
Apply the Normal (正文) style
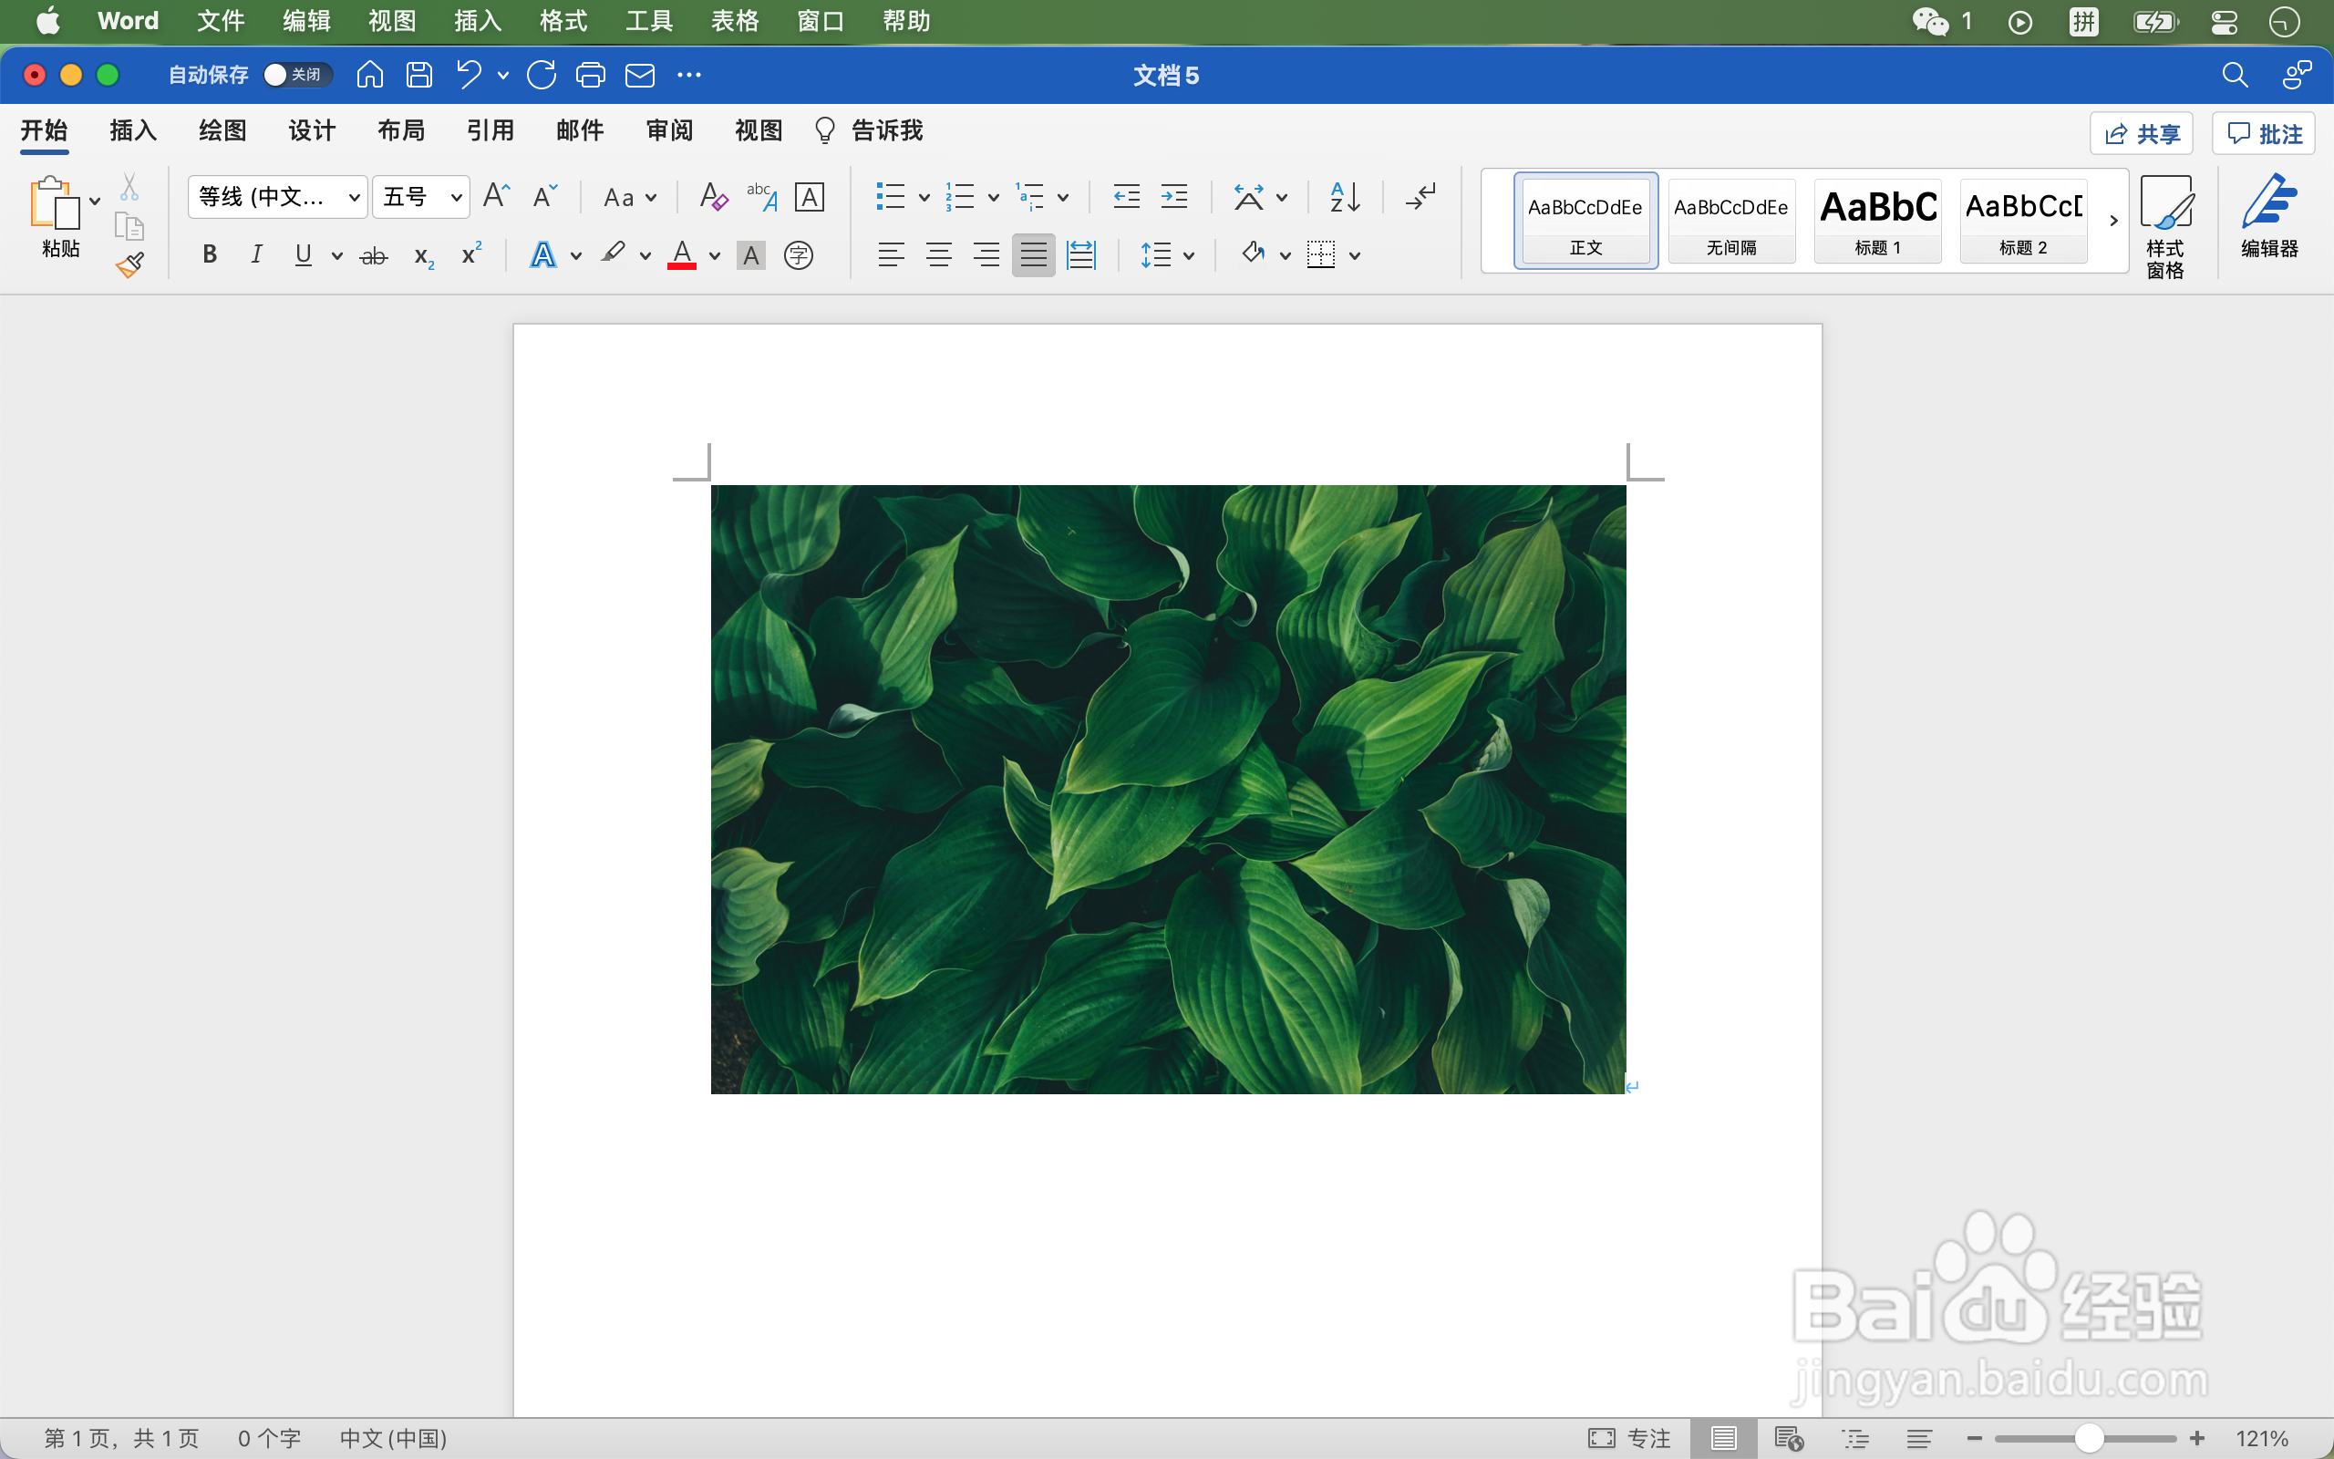tap(1585, 221)
